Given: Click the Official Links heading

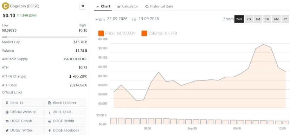Looking at the screenshot, I should click(12, 92).
